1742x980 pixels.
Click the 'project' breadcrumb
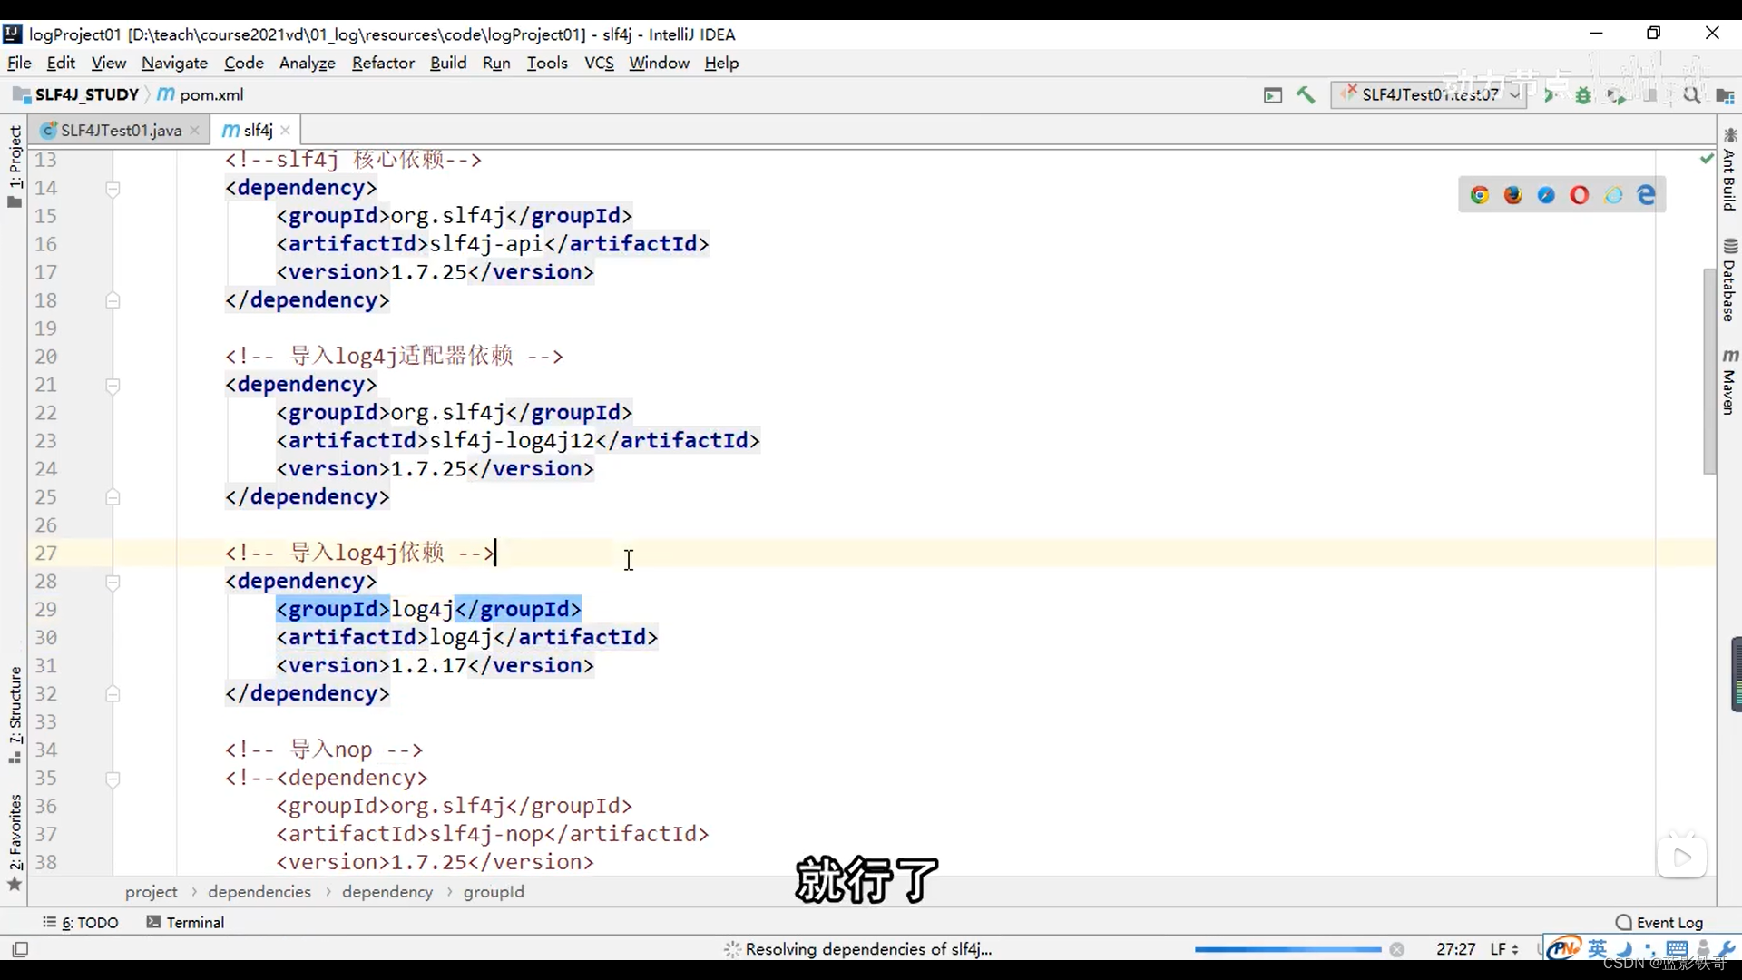(x=152, y=892)
